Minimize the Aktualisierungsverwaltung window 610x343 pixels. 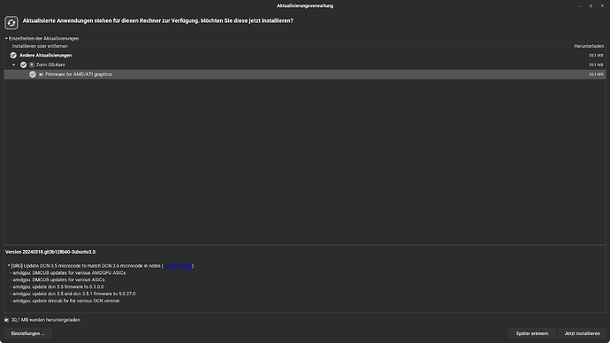[x=579, y=6]
